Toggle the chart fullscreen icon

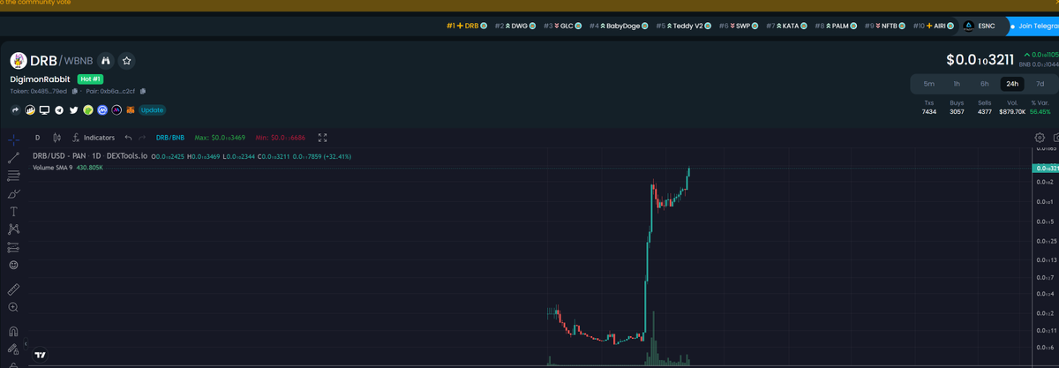[322, 138]
